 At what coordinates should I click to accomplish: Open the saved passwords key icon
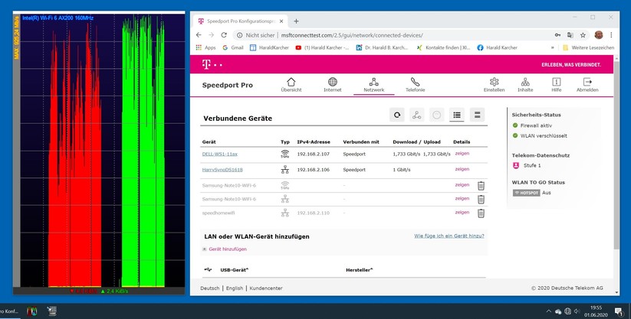tap(557, 35)
